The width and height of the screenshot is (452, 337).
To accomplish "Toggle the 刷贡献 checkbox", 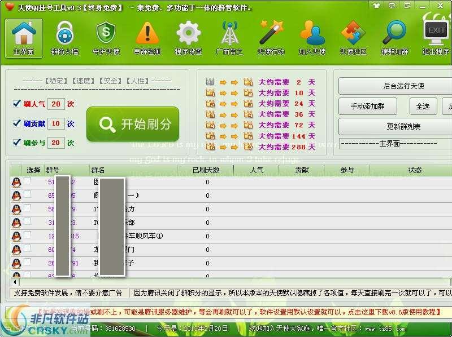I will [17, 123].
